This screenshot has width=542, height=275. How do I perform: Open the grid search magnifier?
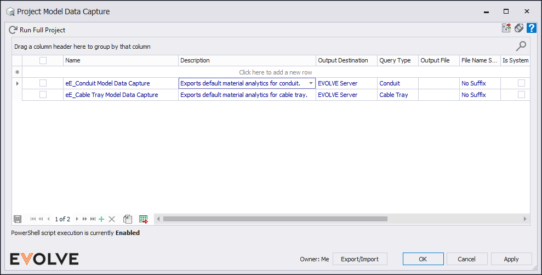pos(521,46)
